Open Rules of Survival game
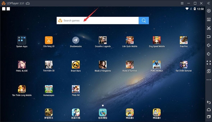This screenshot has width=212, height=122. 130,64
